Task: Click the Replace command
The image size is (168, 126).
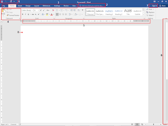Action: click(x=150, y=12)
